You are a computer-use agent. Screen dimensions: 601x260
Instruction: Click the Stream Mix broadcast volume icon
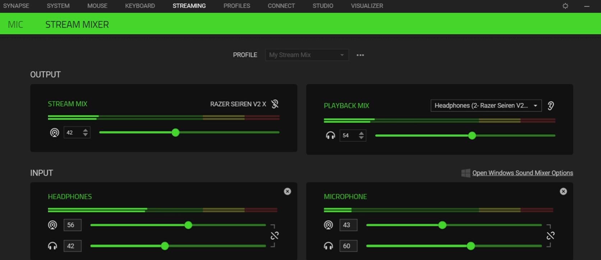click(55, 133)
